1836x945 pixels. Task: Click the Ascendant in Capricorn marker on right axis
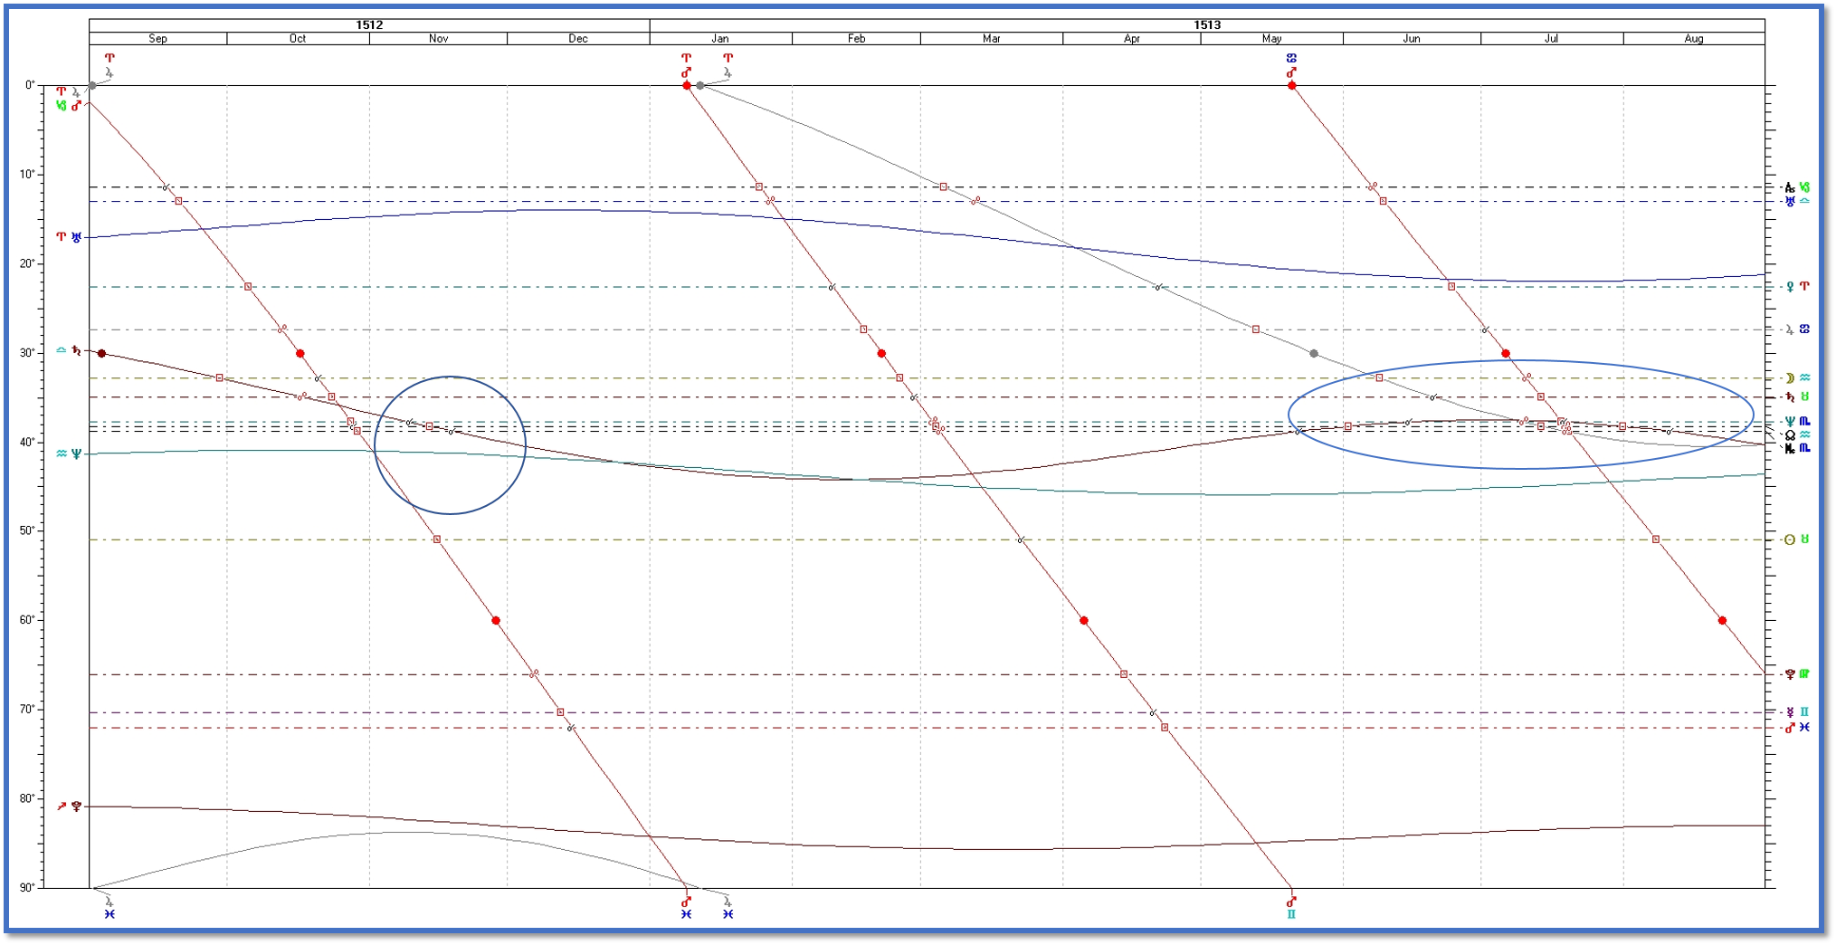(1796, 187)
